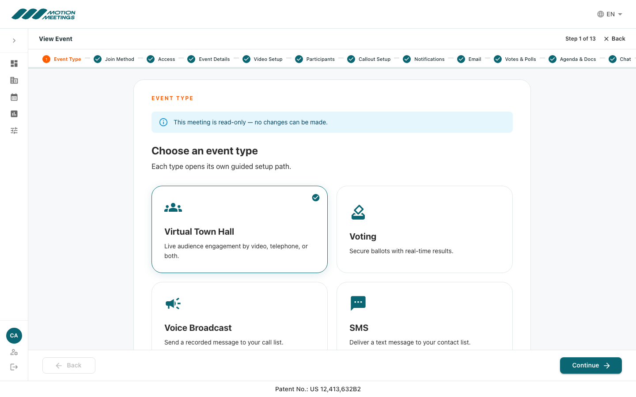
Task: Click the CA user avatar
Action: pos(14,336)
